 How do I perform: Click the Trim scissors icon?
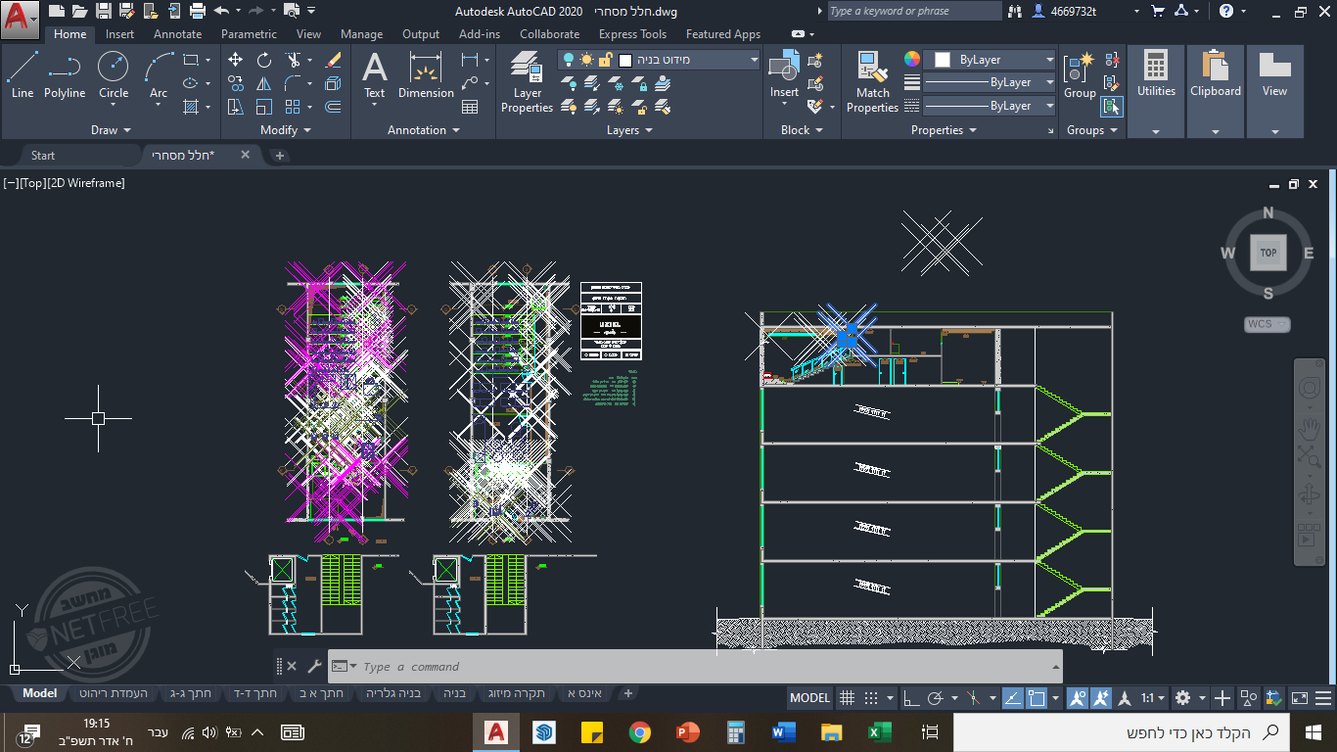pos(293,60)
